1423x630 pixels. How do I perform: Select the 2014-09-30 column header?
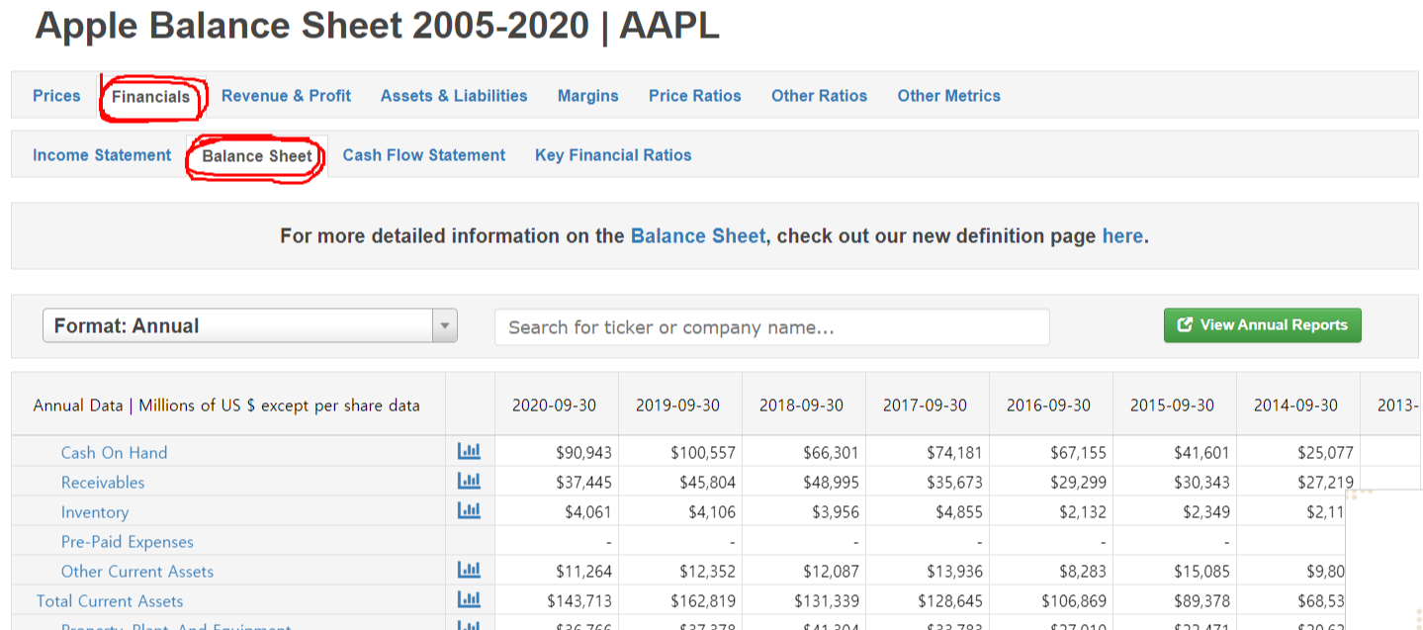pyautogui.click(x=1296, y=405)
